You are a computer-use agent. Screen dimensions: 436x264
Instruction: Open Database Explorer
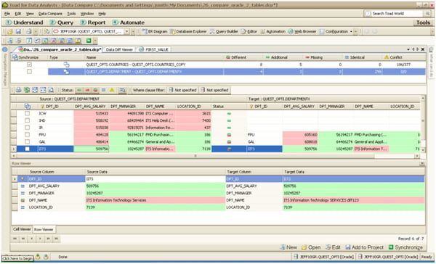click(x=188, y=32)
